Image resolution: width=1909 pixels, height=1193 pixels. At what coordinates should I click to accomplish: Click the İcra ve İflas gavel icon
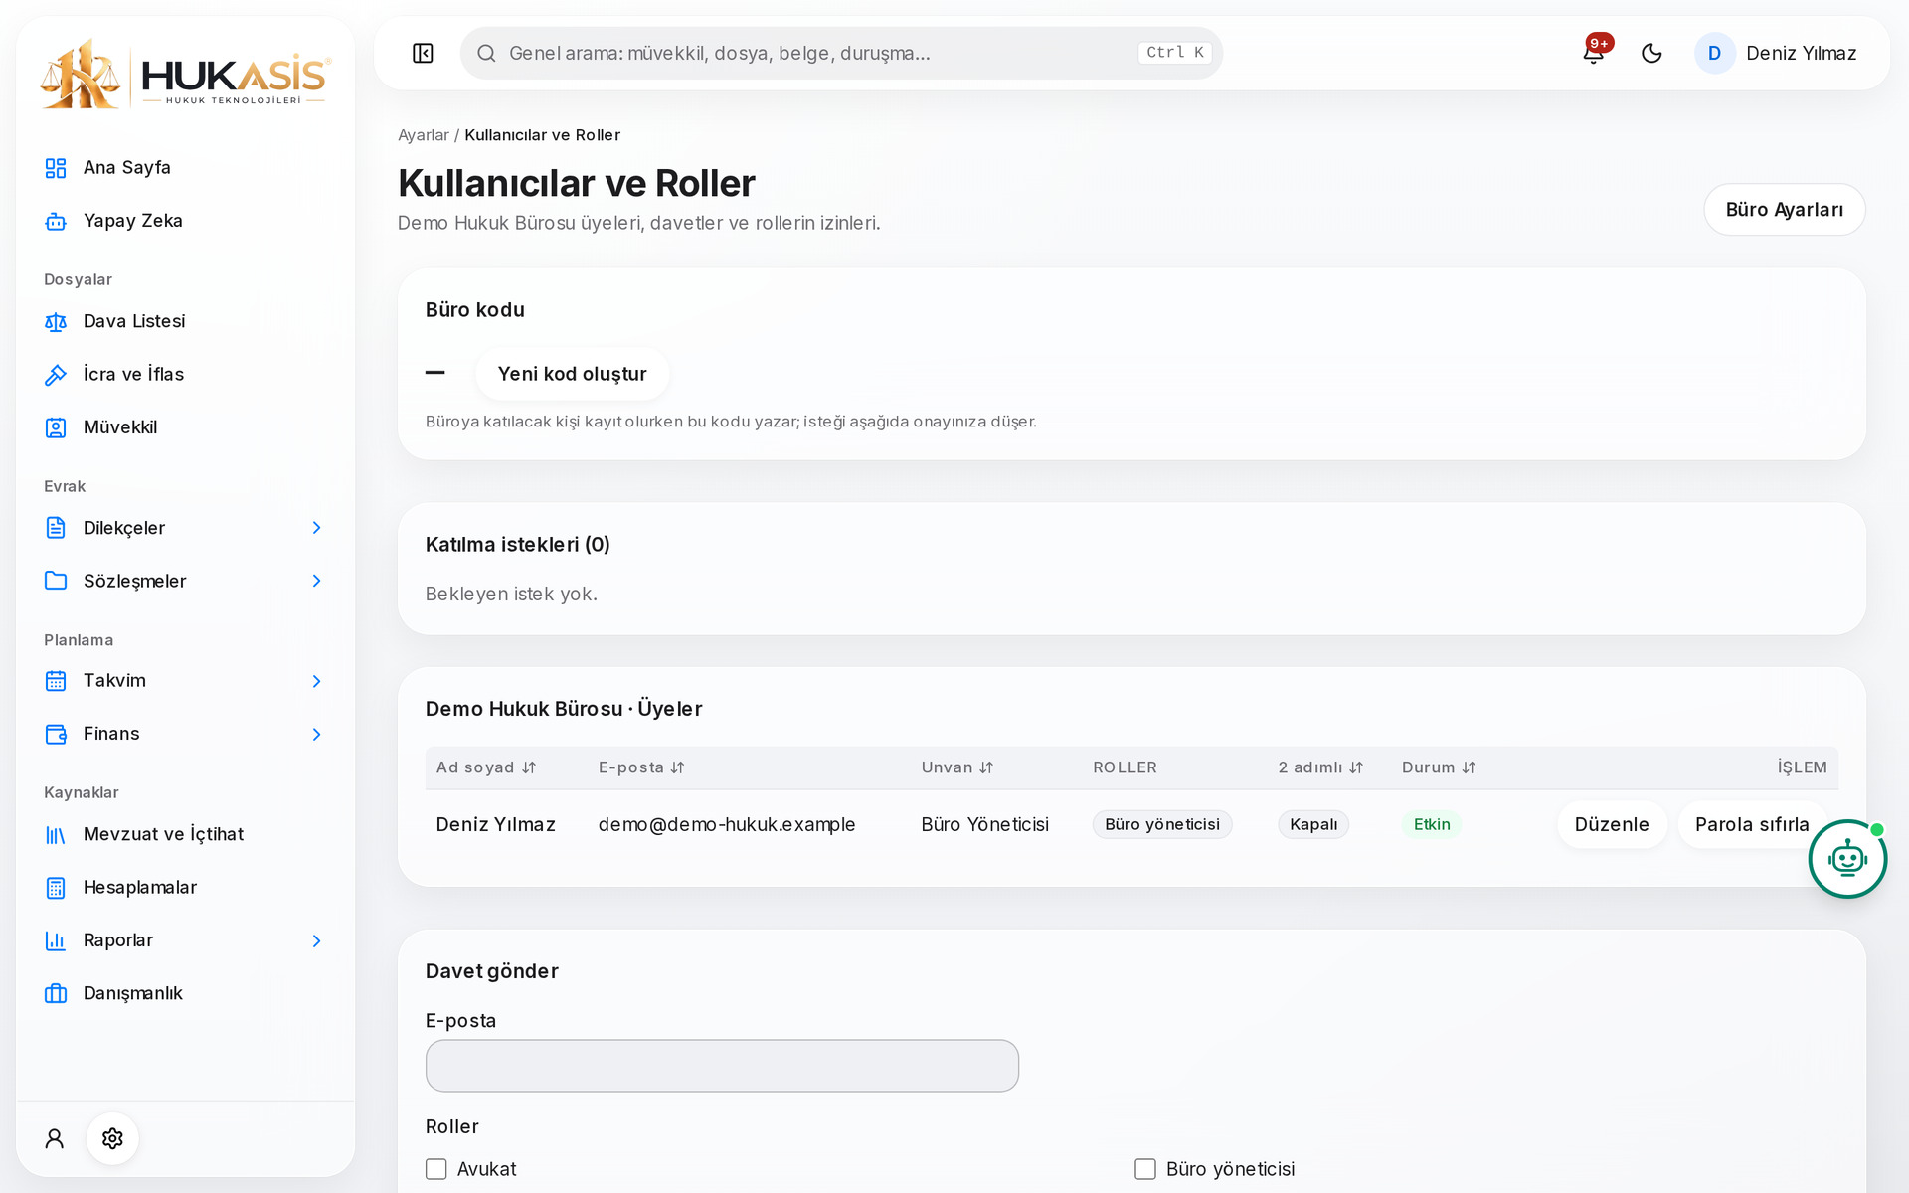tap(56, 375)
